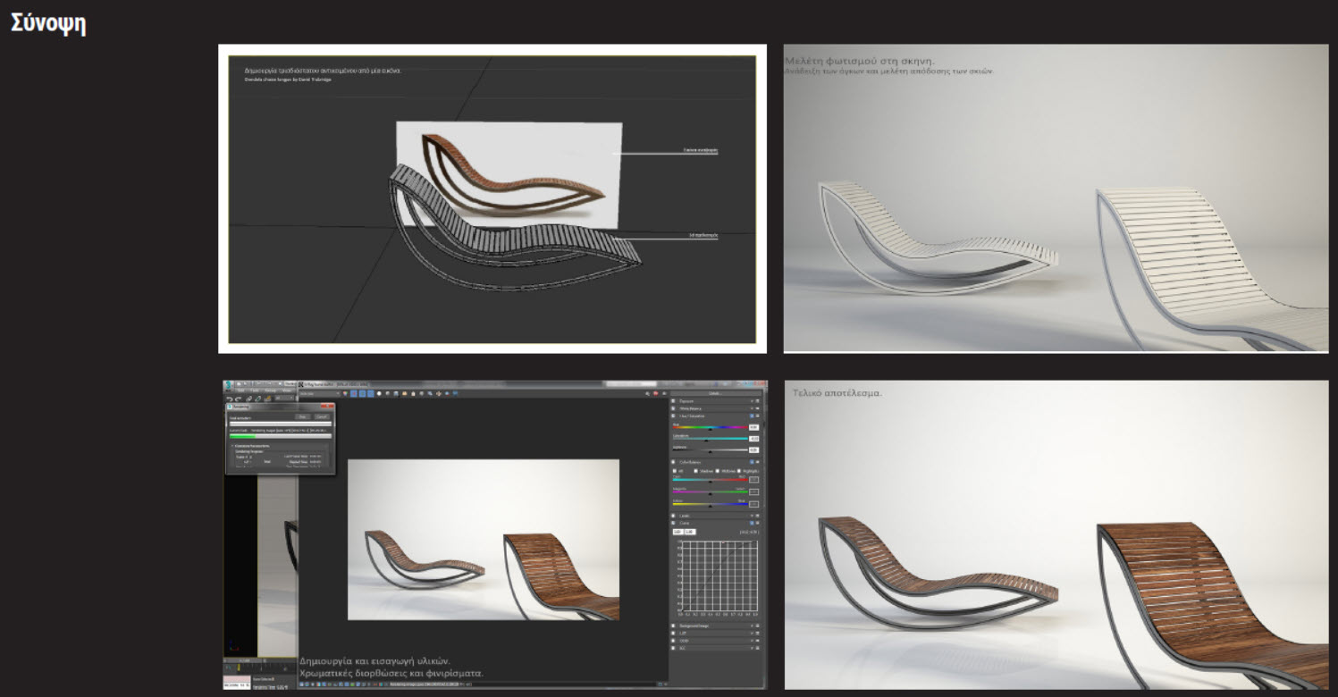Expand the Levels rollout arrow
This screenshot has height=697, width=1338.
pyautogui.click(x=752, y=516)
